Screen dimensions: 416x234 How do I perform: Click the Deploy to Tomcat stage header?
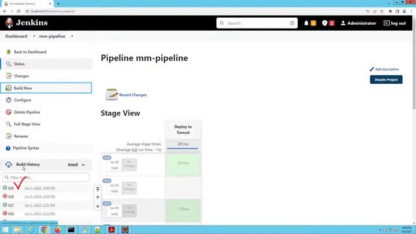pyautogui.click(x=183, y=129)
